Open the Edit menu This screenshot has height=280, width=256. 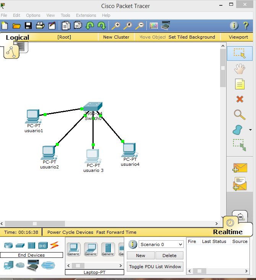16,15
